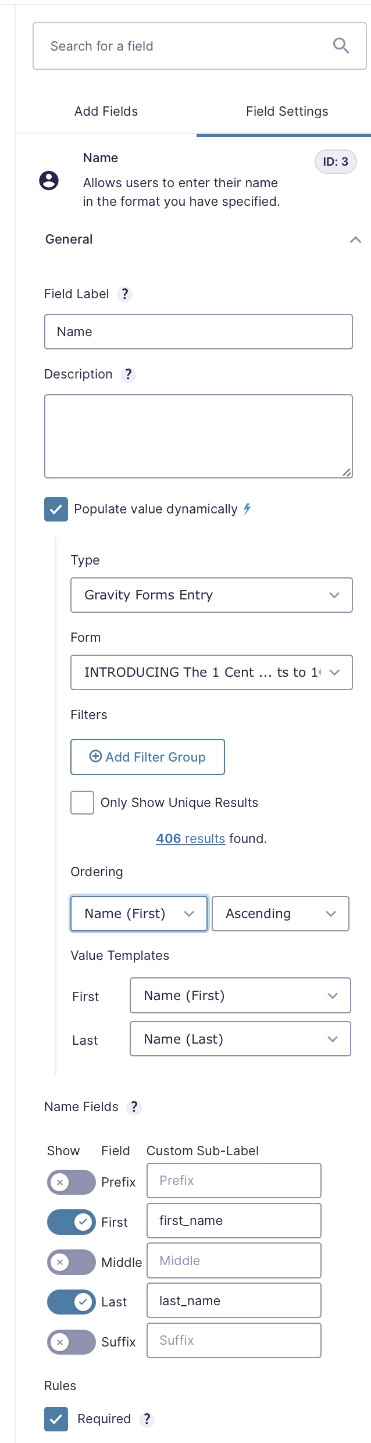This screenshot has height=1443, width=371.
Task: Open the 406 results link
Action: 190,838
